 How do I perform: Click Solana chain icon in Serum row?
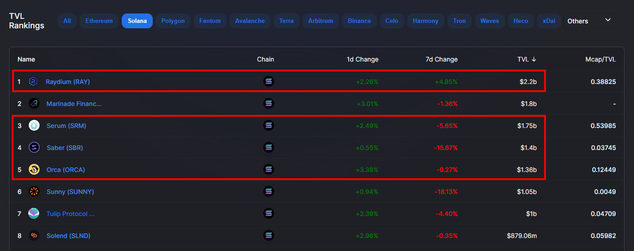(268, 125)
